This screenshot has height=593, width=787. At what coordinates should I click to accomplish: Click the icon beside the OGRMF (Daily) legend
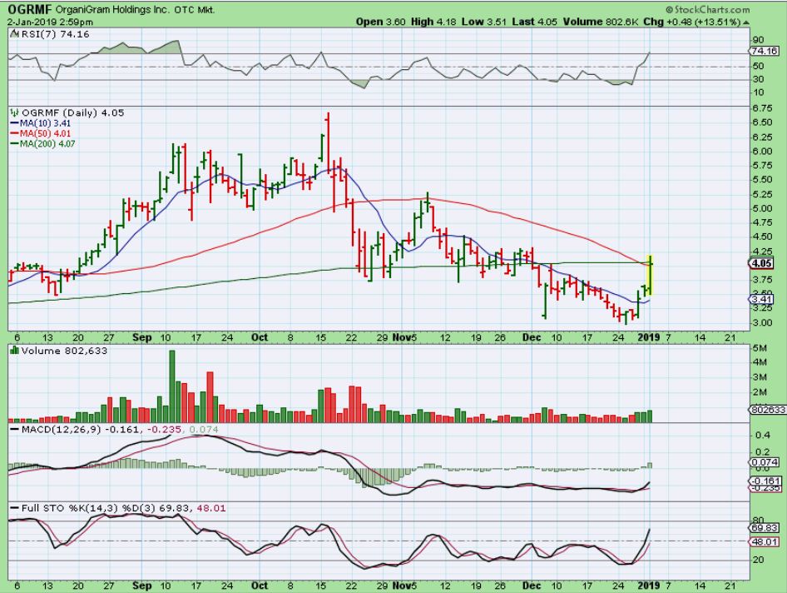(12, 111)
